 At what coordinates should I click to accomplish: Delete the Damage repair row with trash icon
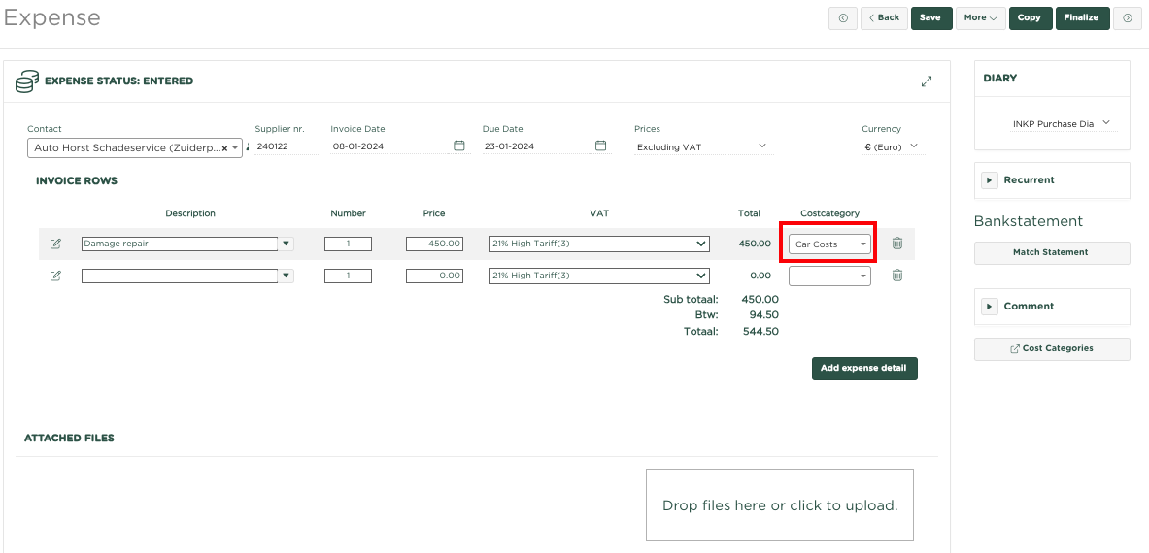897,244
